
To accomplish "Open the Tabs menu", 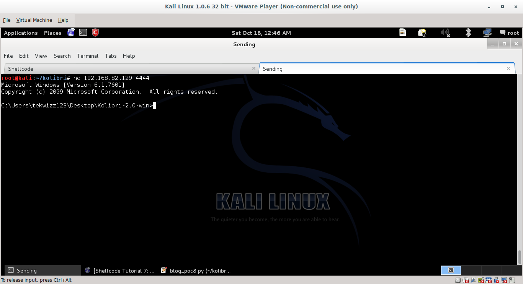I will (111, 56).
